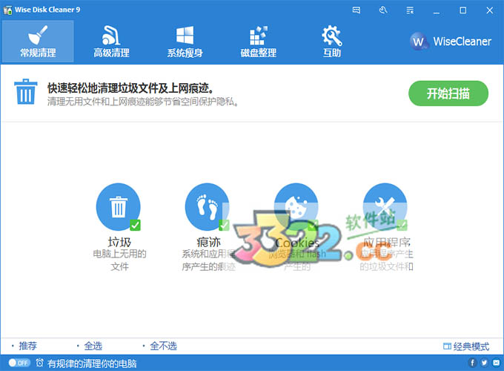Click the email envelope icon in status bar
Screen dimensions: 504x371
[x=496, y=363]
